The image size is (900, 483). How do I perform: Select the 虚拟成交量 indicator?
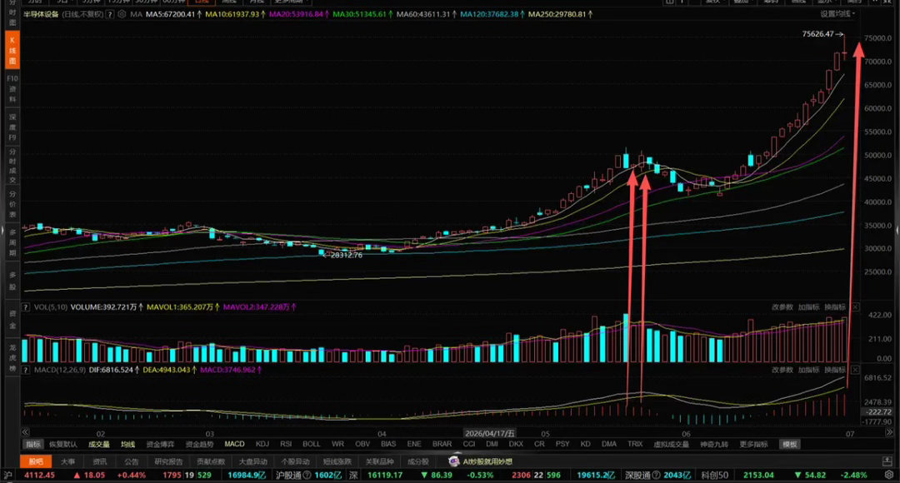point(671,444)
